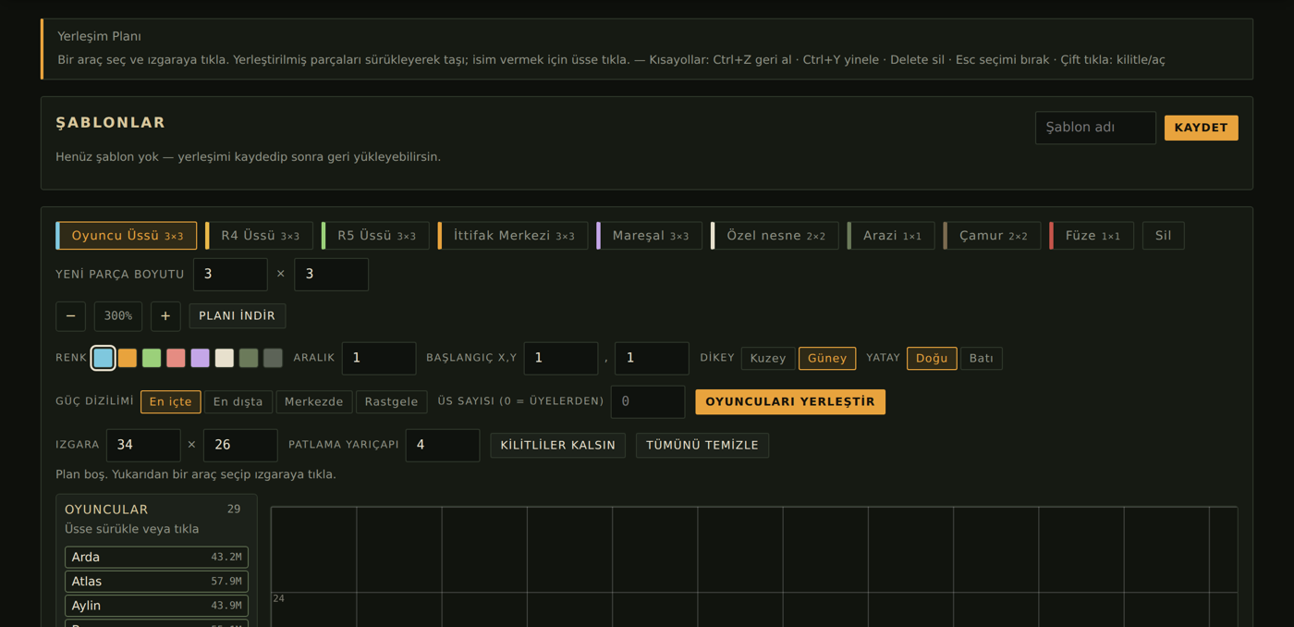The image size is (1294, 627).
Task: Download the plan with PLANI İNDİR
Action: (238, 316)
